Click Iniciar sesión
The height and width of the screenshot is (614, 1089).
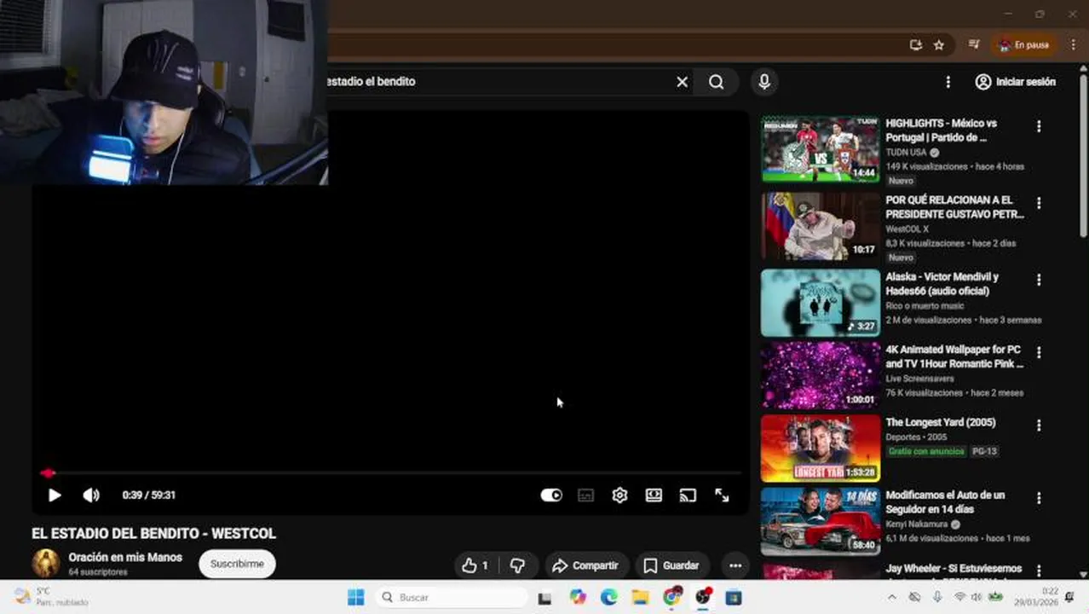pos(1016,82)
